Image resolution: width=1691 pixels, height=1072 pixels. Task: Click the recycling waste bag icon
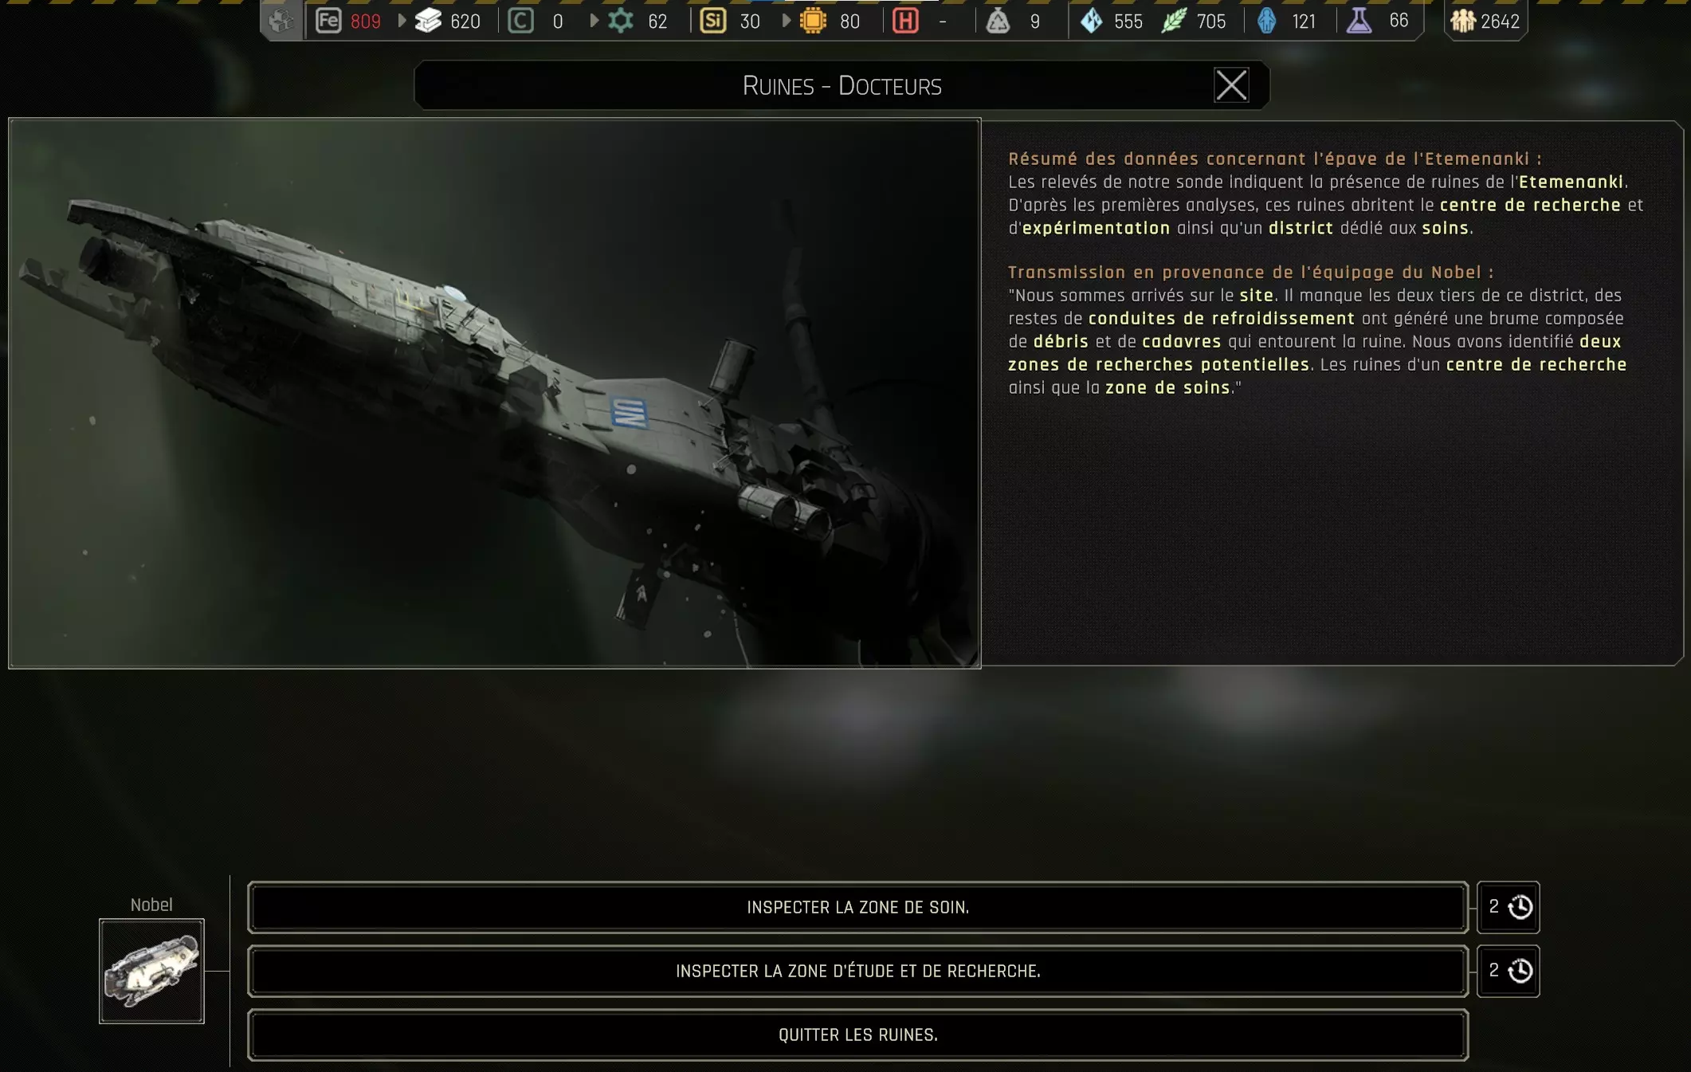coord(998,21)
